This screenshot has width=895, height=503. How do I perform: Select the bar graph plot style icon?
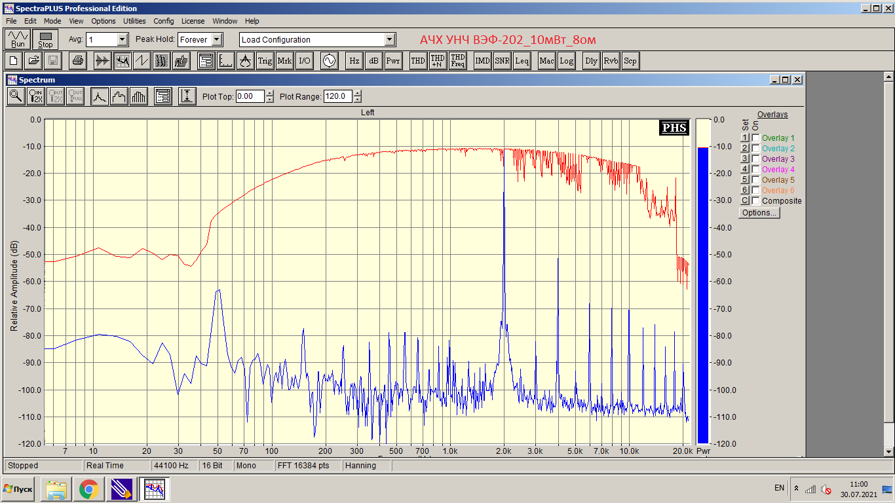pyautogui.click(x=139, y=96)
